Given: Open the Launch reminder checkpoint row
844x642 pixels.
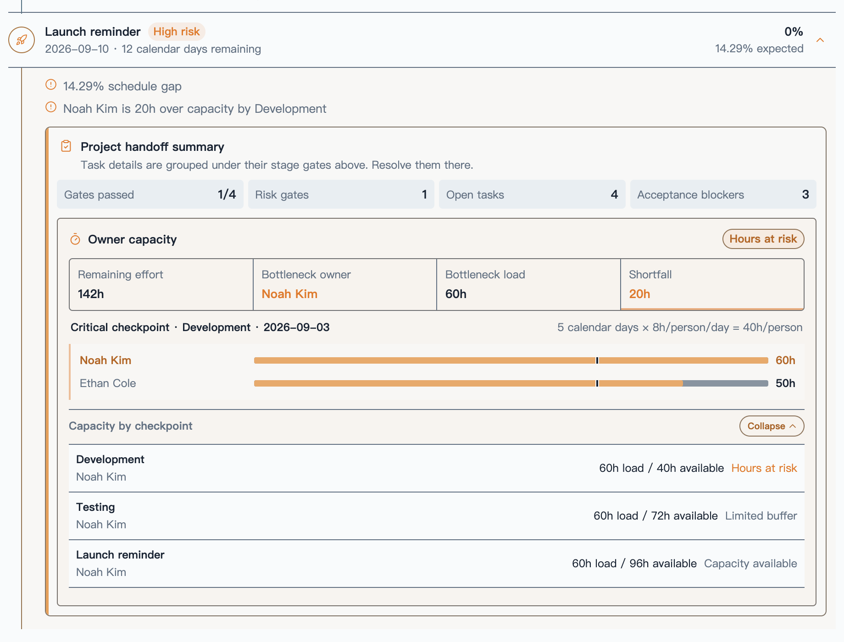Looking at the screenshot, I should 437,564.
